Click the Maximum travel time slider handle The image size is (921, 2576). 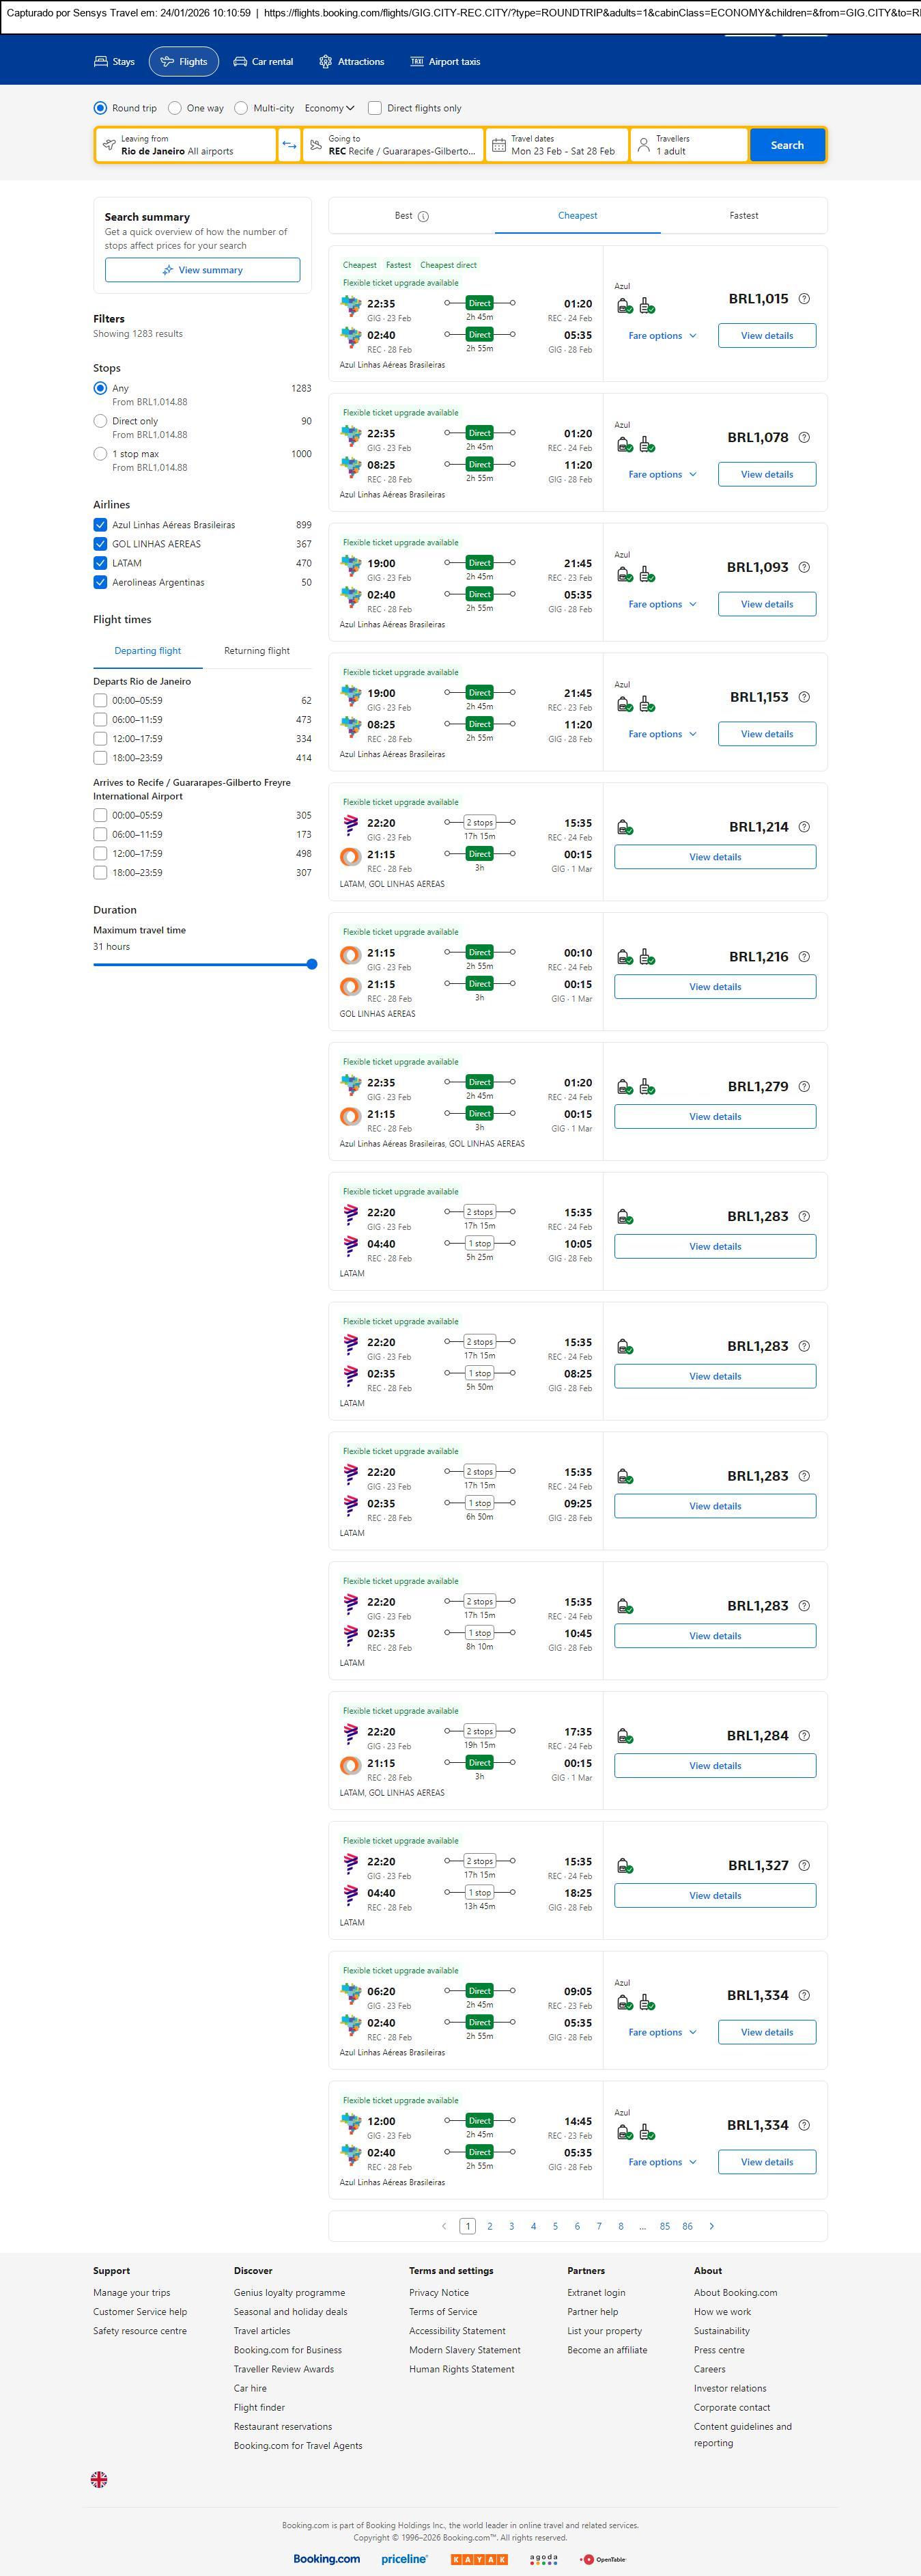pyautogui.click(x=311, y=964)
